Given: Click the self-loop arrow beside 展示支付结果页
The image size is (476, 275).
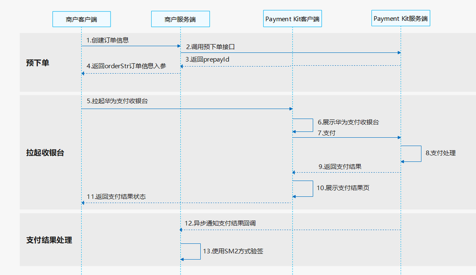Looking at the screenshot, I should [x=303, y=189].
